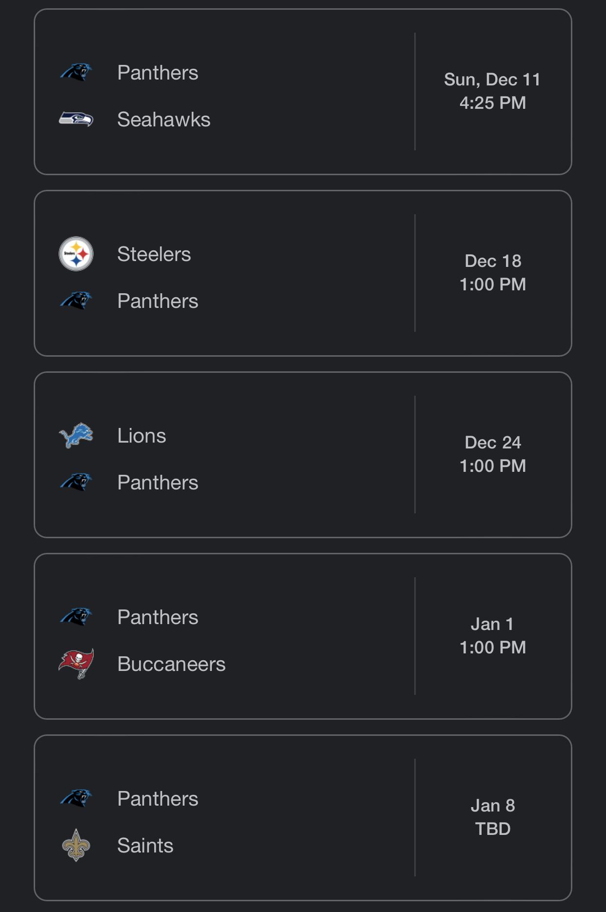
Task: Select the Saints team name
Action: [145, 846]
